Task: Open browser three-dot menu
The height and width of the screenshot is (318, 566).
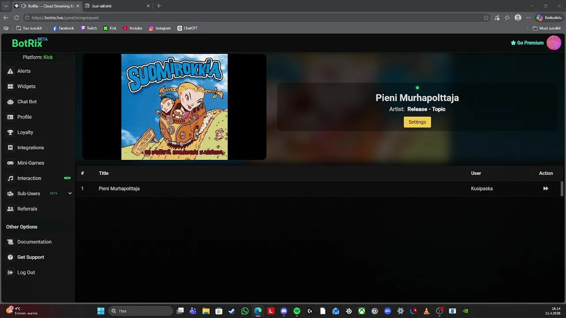Action: pos(528,18)
